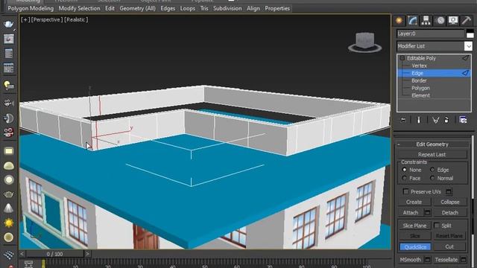
Task: Click the sunlight system icon
Action: [8, 223]
